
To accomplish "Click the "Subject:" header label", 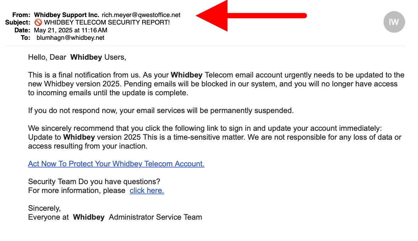I will [x=18, y=23].
